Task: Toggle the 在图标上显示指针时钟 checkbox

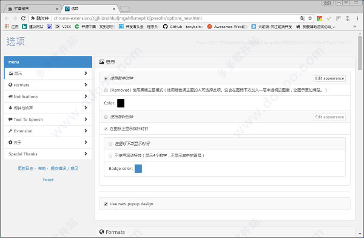Action: click(x=106, y=129)
